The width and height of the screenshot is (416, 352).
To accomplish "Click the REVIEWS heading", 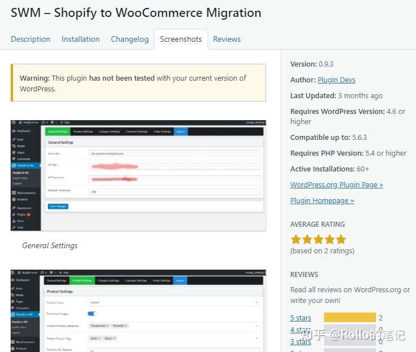I will pyautogui.click(x=304, y=275).
